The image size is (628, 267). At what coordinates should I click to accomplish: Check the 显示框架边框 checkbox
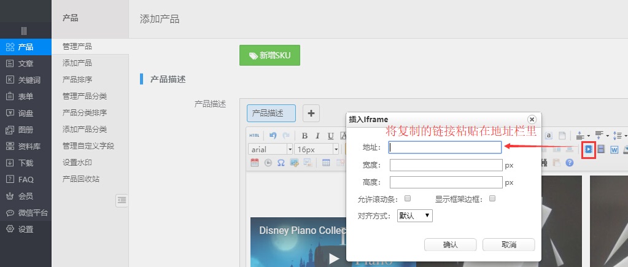(492, 198)
